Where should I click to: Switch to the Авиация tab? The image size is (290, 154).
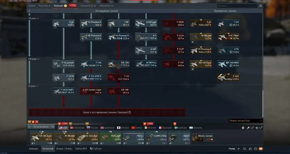coord(59,6)
